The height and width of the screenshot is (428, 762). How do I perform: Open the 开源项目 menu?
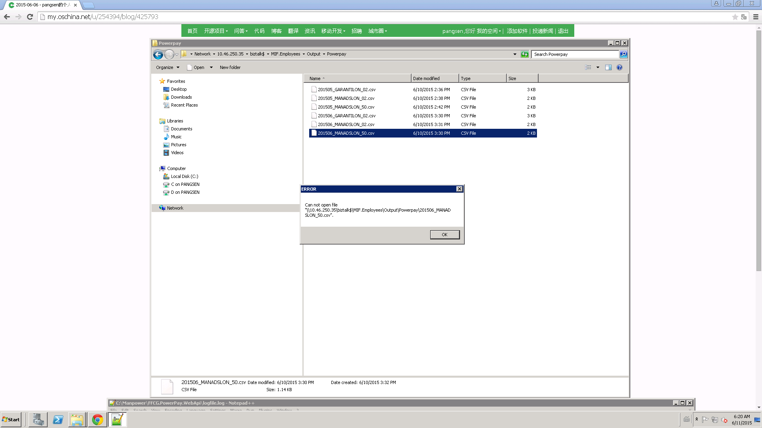tap(216, 31)
